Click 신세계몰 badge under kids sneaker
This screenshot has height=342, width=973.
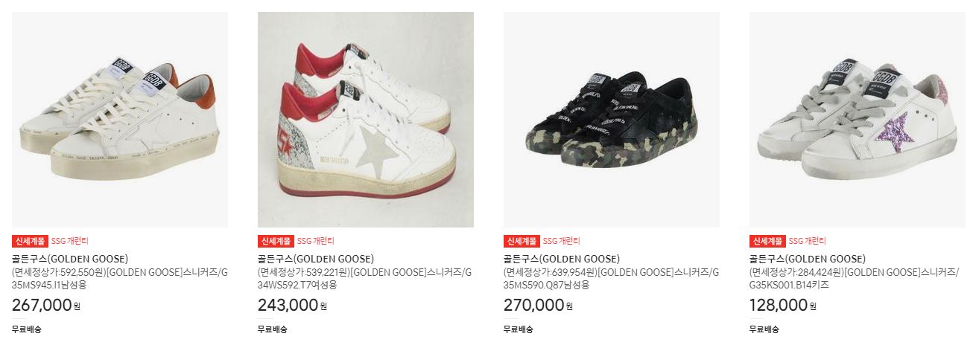[x=767, y=241]
